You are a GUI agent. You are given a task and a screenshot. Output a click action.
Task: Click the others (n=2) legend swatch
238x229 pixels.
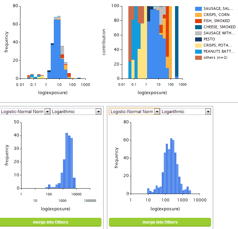pos(199,57)
